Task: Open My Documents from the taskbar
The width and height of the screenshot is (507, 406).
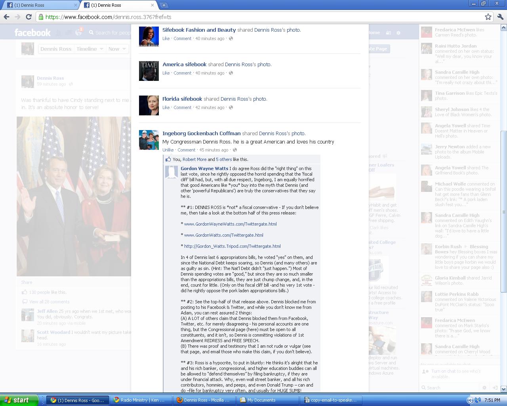Action: (267, 400)
